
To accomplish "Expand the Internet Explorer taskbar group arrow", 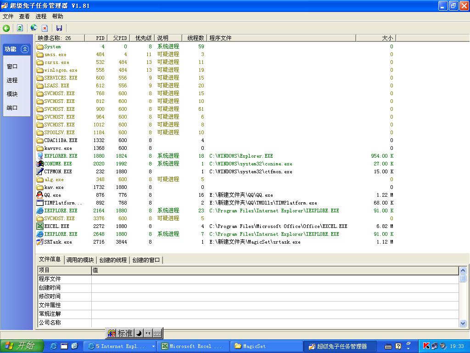I will tap(153, 346).
